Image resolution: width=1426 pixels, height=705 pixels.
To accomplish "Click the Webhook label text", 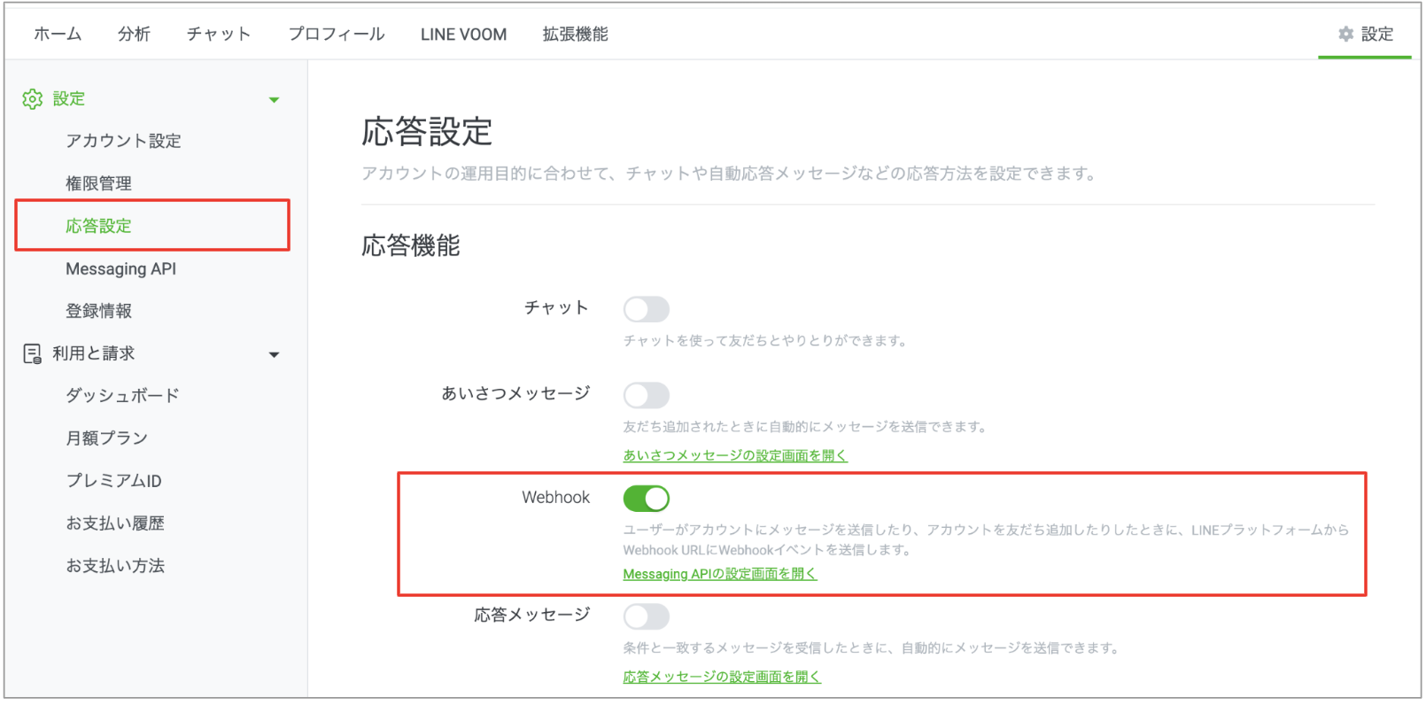I will (x=555, y=497).
